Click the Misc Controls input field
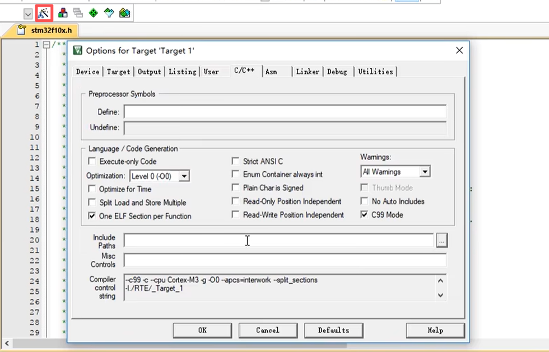549x352 pixels. click(x=285, y=260)
